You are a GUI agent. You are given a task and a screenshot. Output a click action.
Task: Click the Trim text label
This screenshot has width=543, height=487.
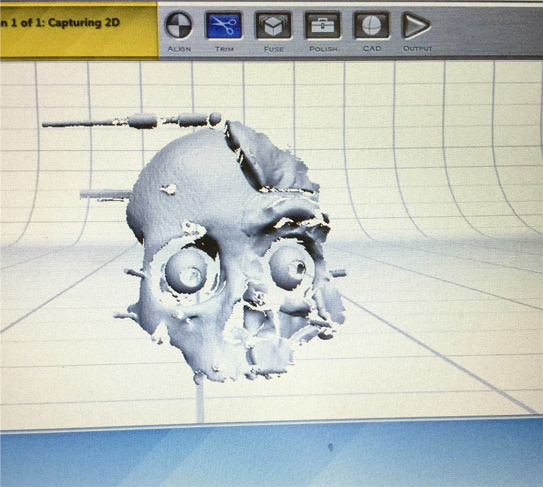[x=224, y=49]
